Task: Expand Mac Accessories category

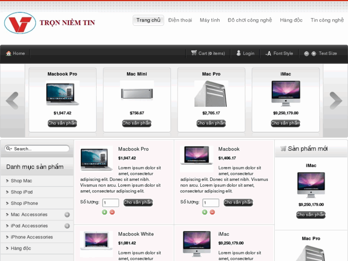Action: pyautogui.click(x=67, y=215)
